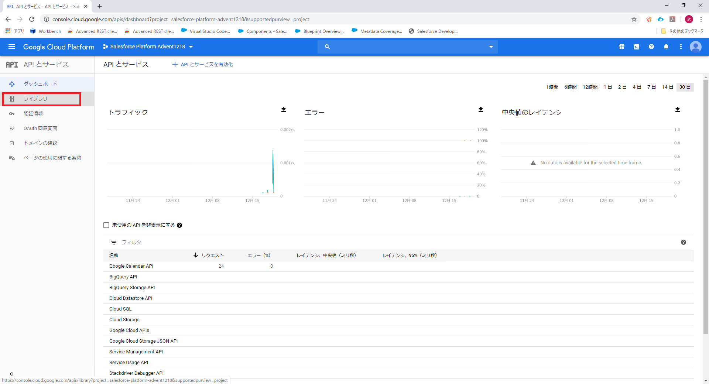Reload the current page
Image resolution: width=709 pixels, height=384 pixels.
32,19
